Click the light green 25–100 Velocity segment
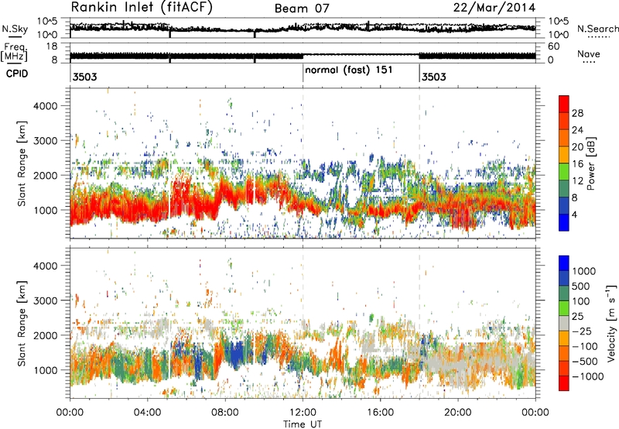The image size is (619, 429). pyautogui.click(x=564, y=308)
